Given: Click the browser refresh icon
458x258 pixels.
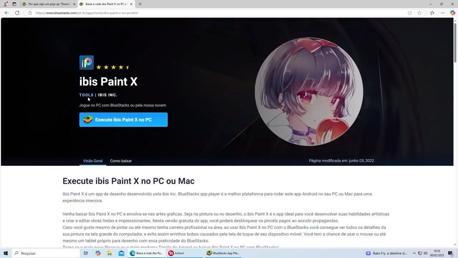Looking at the screenshot, I should point(17,13).
